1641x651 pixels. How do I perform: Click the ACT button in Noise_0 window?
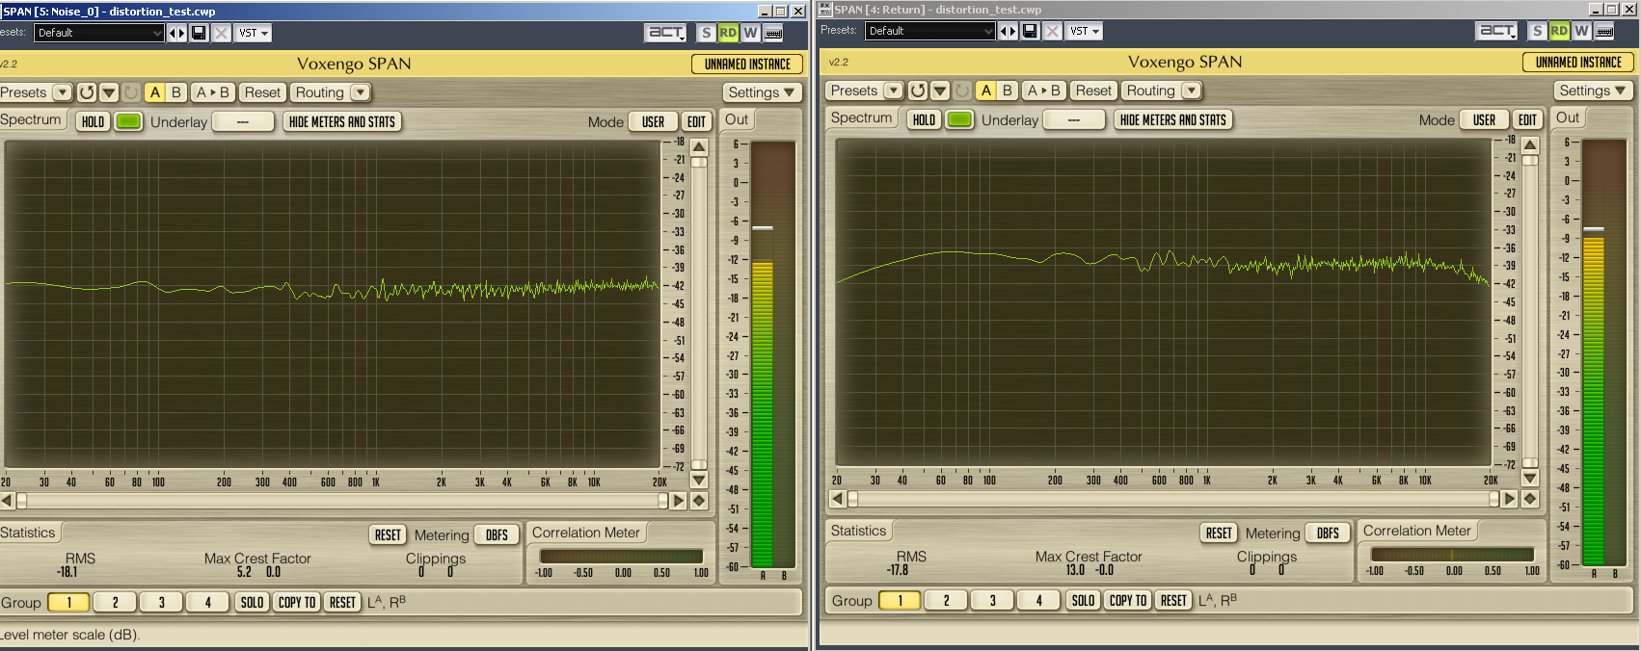pos(666,33)
